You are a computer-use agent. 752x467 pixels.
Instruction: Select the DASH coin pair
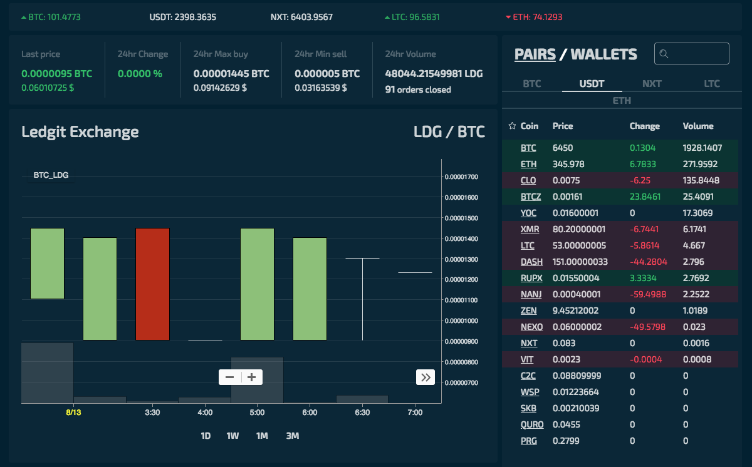[531, 262]
